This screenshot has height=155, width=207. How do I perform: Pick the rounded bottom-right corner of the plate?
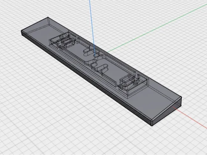[x=152, y=123]
